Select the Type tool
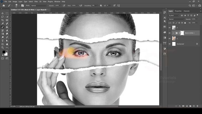202x114 pixels. pos(3,41)
